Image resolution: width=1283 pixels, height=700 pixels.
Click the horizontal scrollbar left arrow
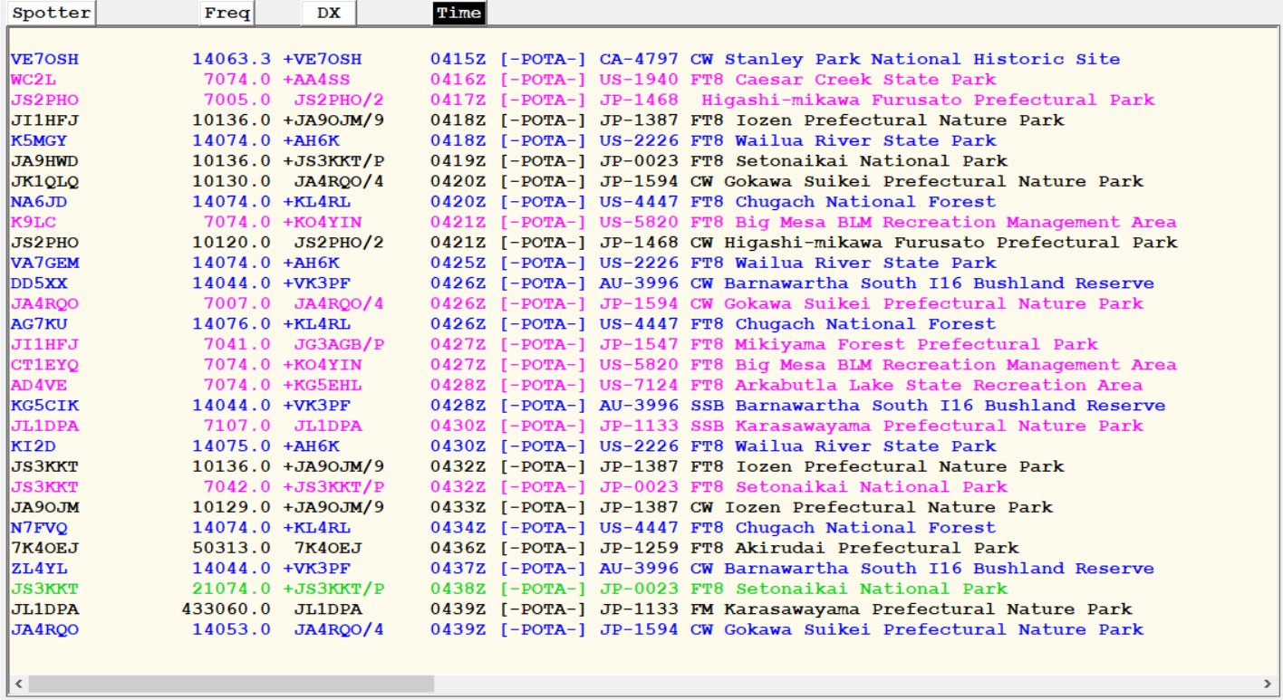click(17, 684)
